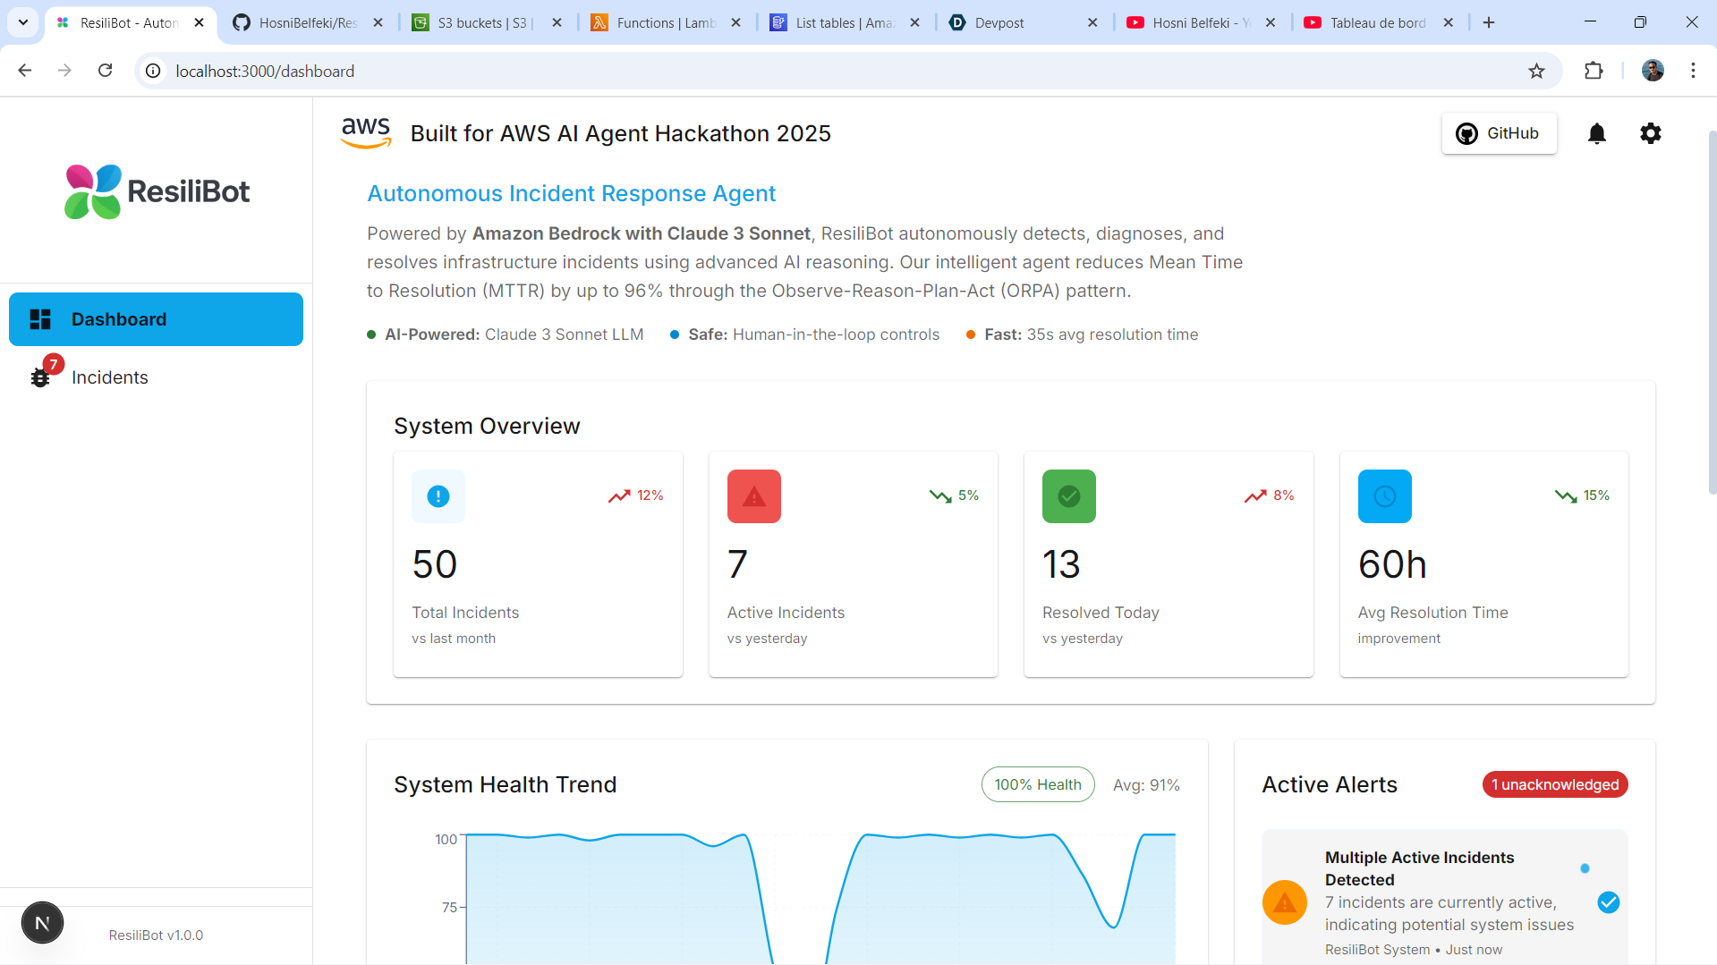Screen dimensions: 1717x965
Task: Click the Claude 3 Sonnet LLM text
Action: tap(564, 334)
